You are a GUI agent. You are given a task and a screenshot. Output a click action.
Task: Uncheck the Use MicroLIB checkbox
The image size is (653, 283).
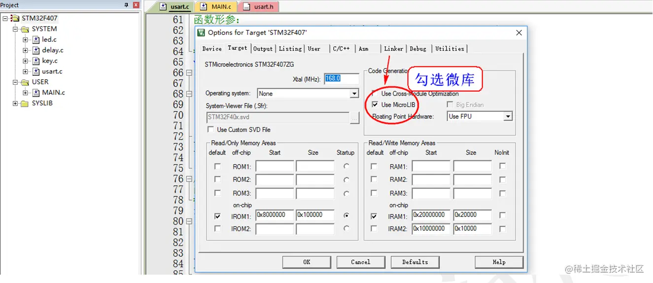pos(376,105)
